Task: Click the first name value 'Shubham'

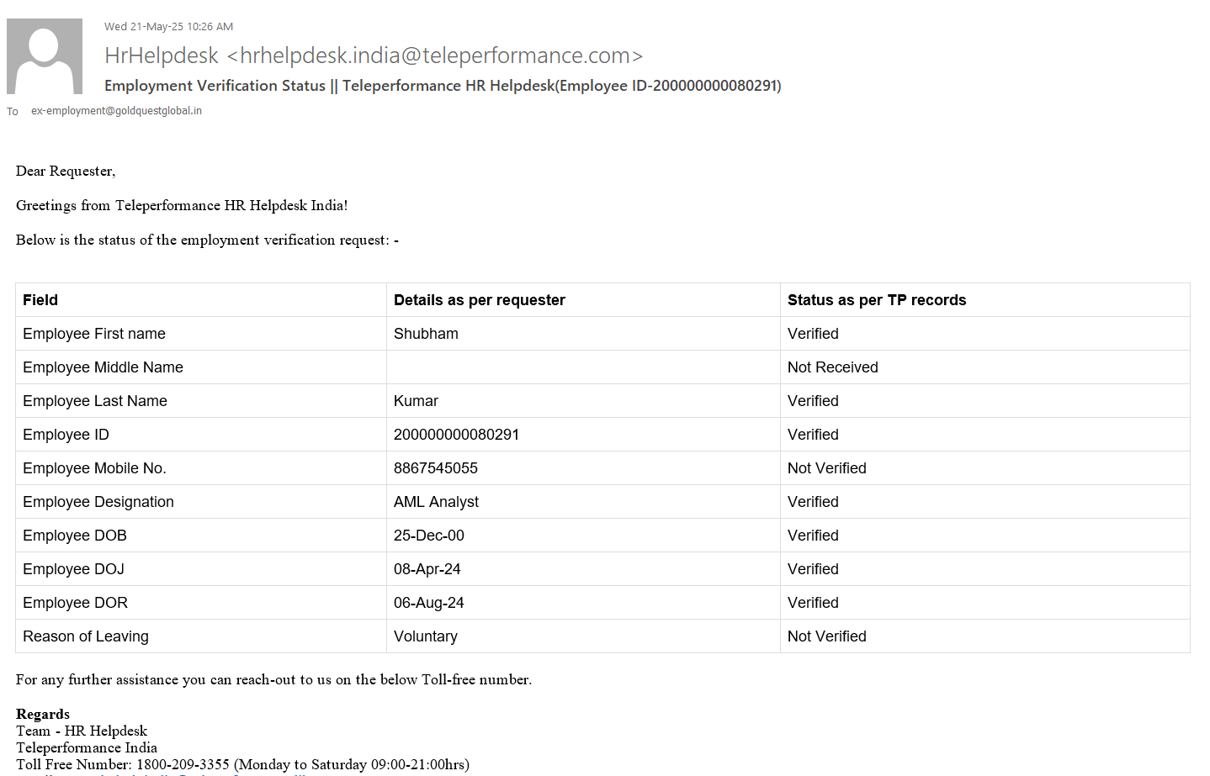Action: click(x=426, y=334)
